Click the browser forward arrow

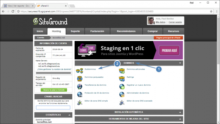[8, 11]
